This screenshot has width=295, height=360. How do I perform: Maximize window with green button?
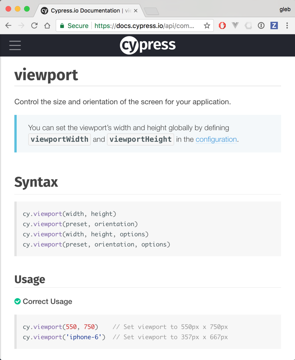coord(27,9)
